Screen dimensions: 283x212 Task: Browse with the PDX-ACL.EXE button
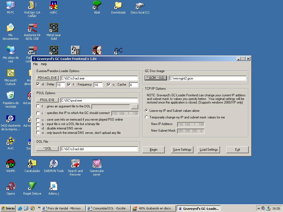pos(47,78)
